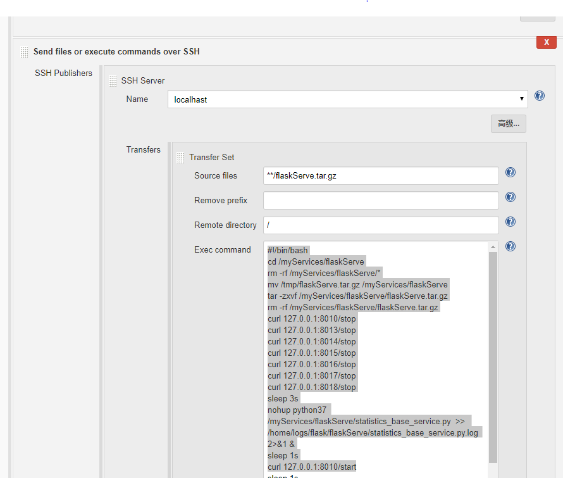Image resolution: width=563 pixels, height=478 pixels.
Task: Open help icon beside Exec command
Action: (x=510, y=246)
